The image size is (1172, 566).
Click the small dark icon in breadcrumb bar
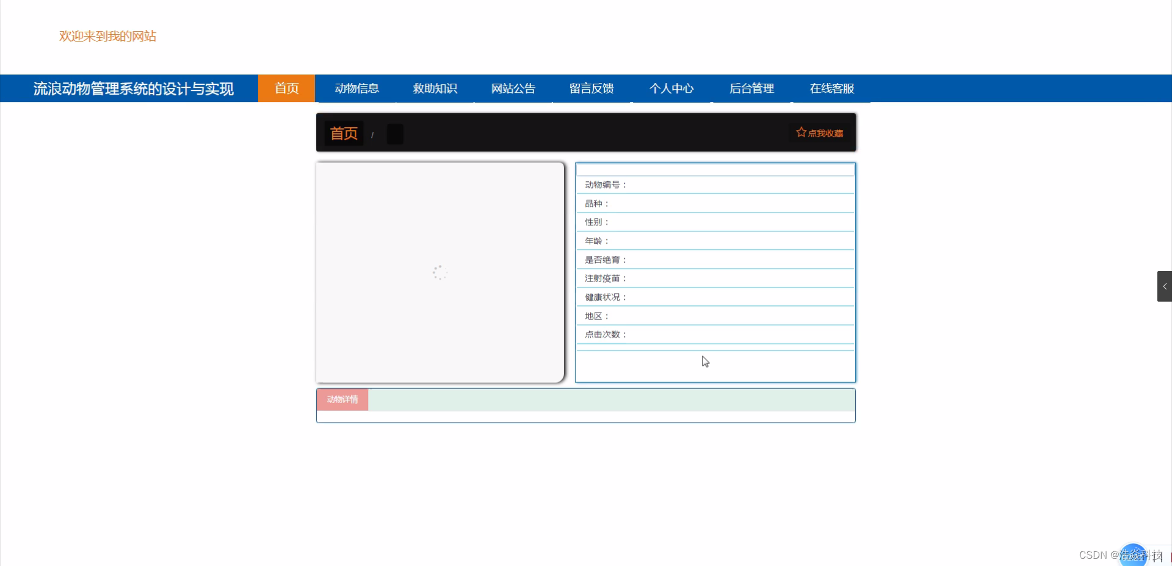click(x=394, y=134)
